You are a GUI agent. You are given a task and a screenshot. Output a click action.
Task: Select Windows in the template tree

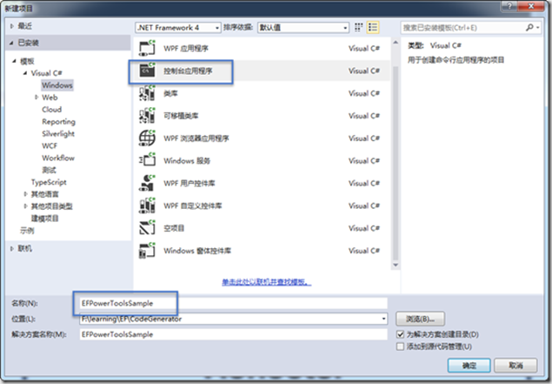coord(57,85)
